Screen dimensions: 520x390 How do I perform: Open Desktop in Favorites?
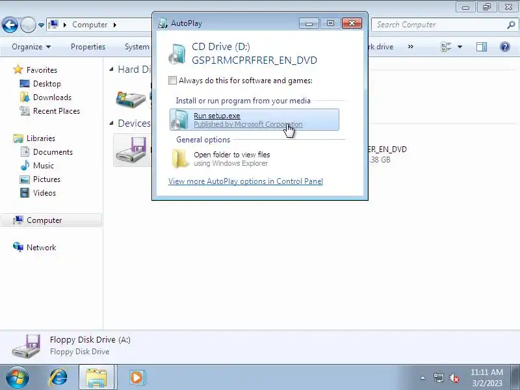(47, 84)
